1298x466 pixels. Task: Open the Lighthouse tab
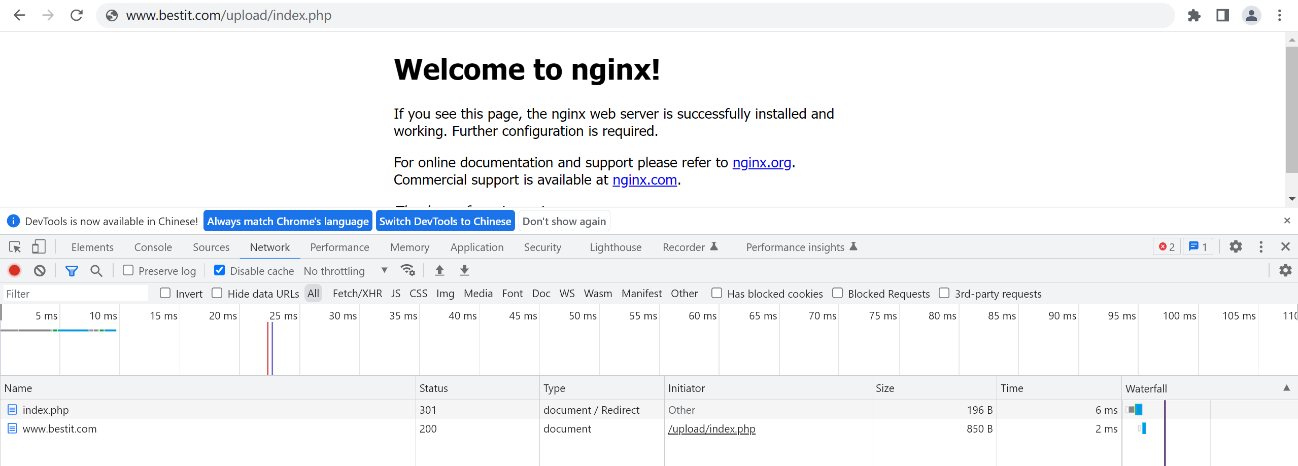[x=616, y=247]
